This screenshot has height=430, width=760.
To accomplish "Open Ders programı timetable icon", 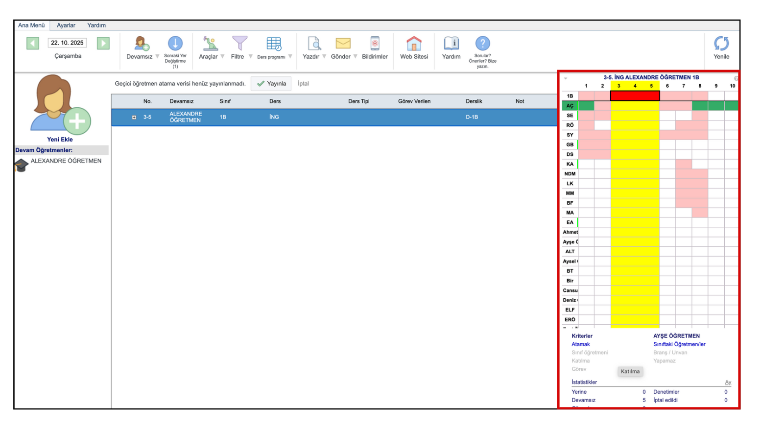I will coord(273,44).
